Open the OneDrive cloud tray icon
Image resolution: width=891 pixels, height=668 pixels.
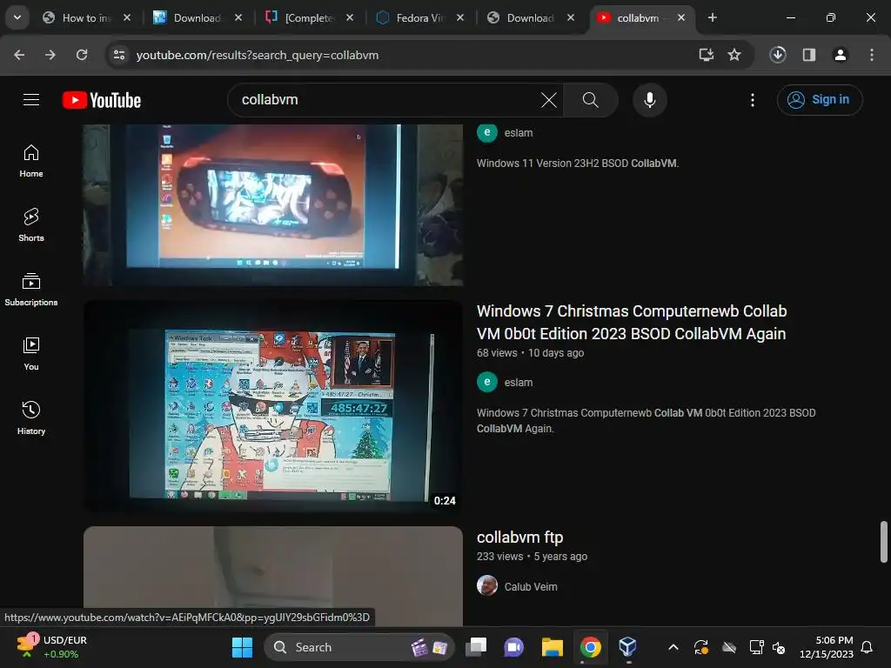tap(729, 647)
